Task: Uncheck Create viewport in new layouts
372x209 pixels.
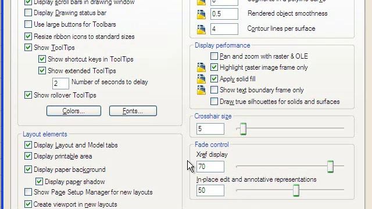Action: tap(28, 204)
